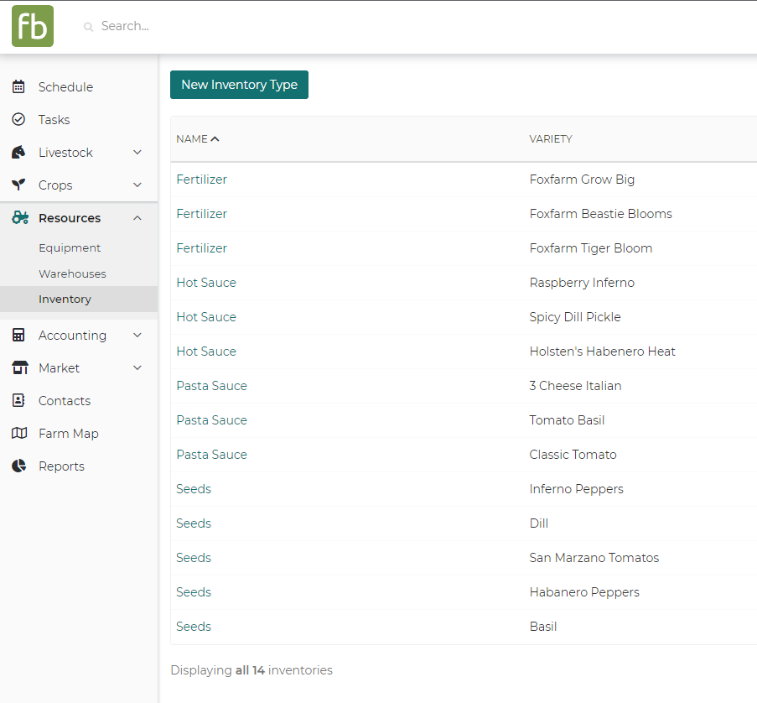The width and height of the screenshot is (757, 703).
Task: Click Spicy Dill Pickle variety text
Action: 574,317
